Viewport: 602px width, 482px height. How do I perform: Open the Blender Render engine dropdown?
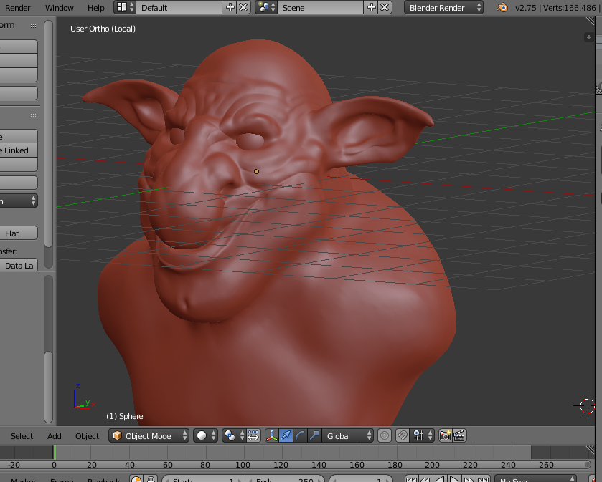443,8
